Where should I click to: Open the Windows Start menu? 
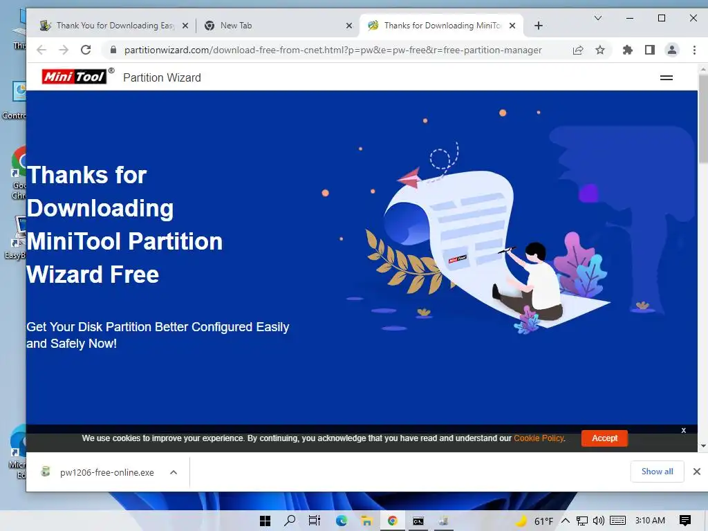265,521
